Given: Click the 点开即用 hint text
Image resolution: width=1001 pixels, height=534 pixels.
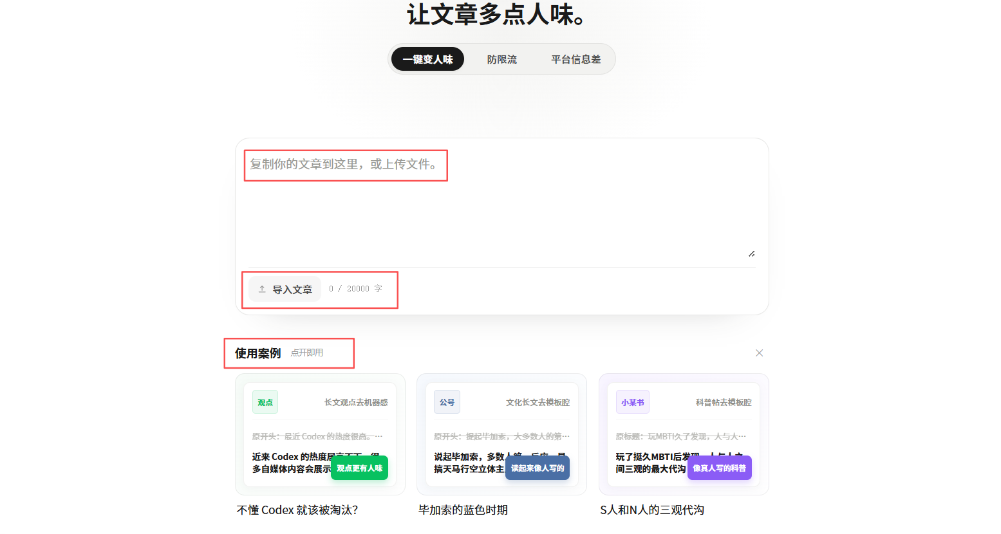Looking at the screenshot, I should 306,353.
